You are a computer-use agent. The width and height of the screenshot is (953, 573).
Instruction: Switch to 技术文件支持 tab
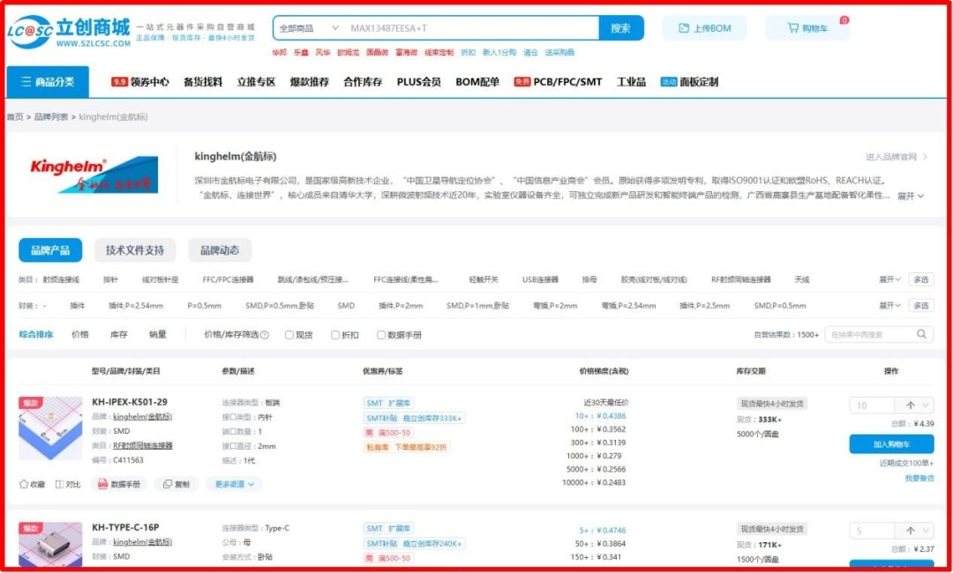(135, 250)
